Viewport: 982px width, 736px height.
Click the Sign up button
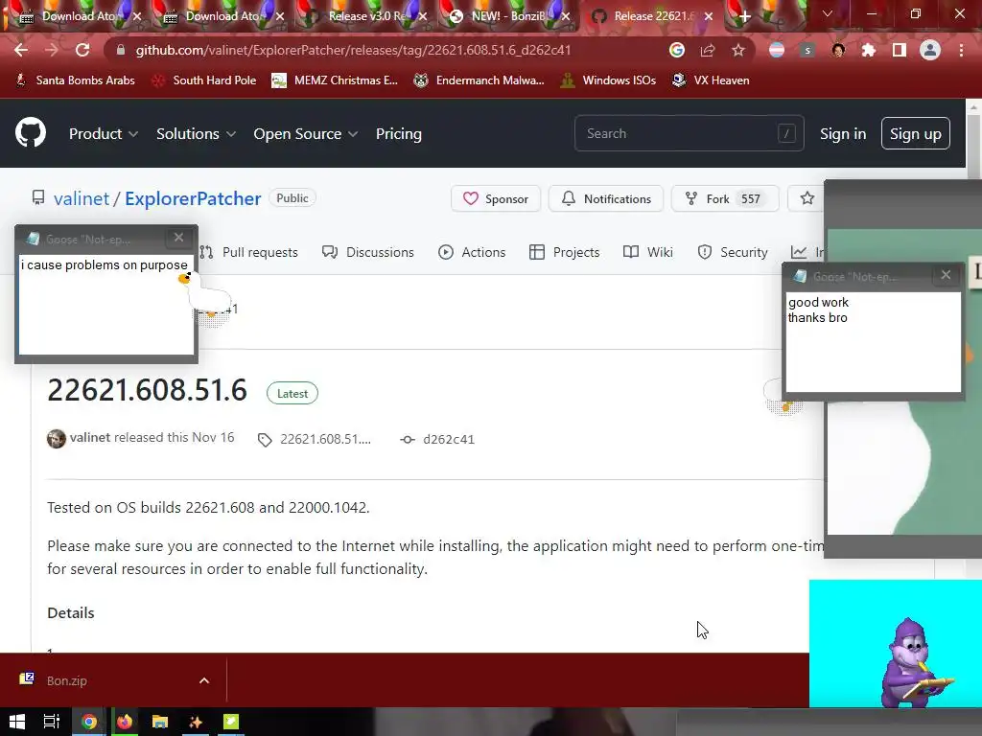(916, 134)
